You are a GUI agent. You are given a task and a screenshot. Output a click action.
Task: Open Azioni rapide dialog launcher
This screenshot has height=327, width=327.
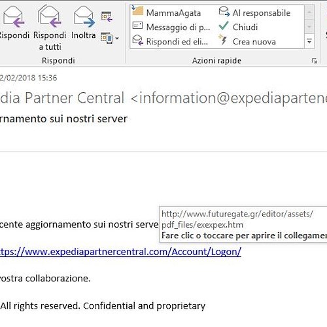[314, 61]
